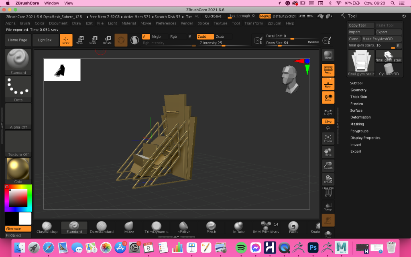Toggle Persp perspective view
Image resolution: width=411 pixels, height=257 pixels.
(328, 70)
